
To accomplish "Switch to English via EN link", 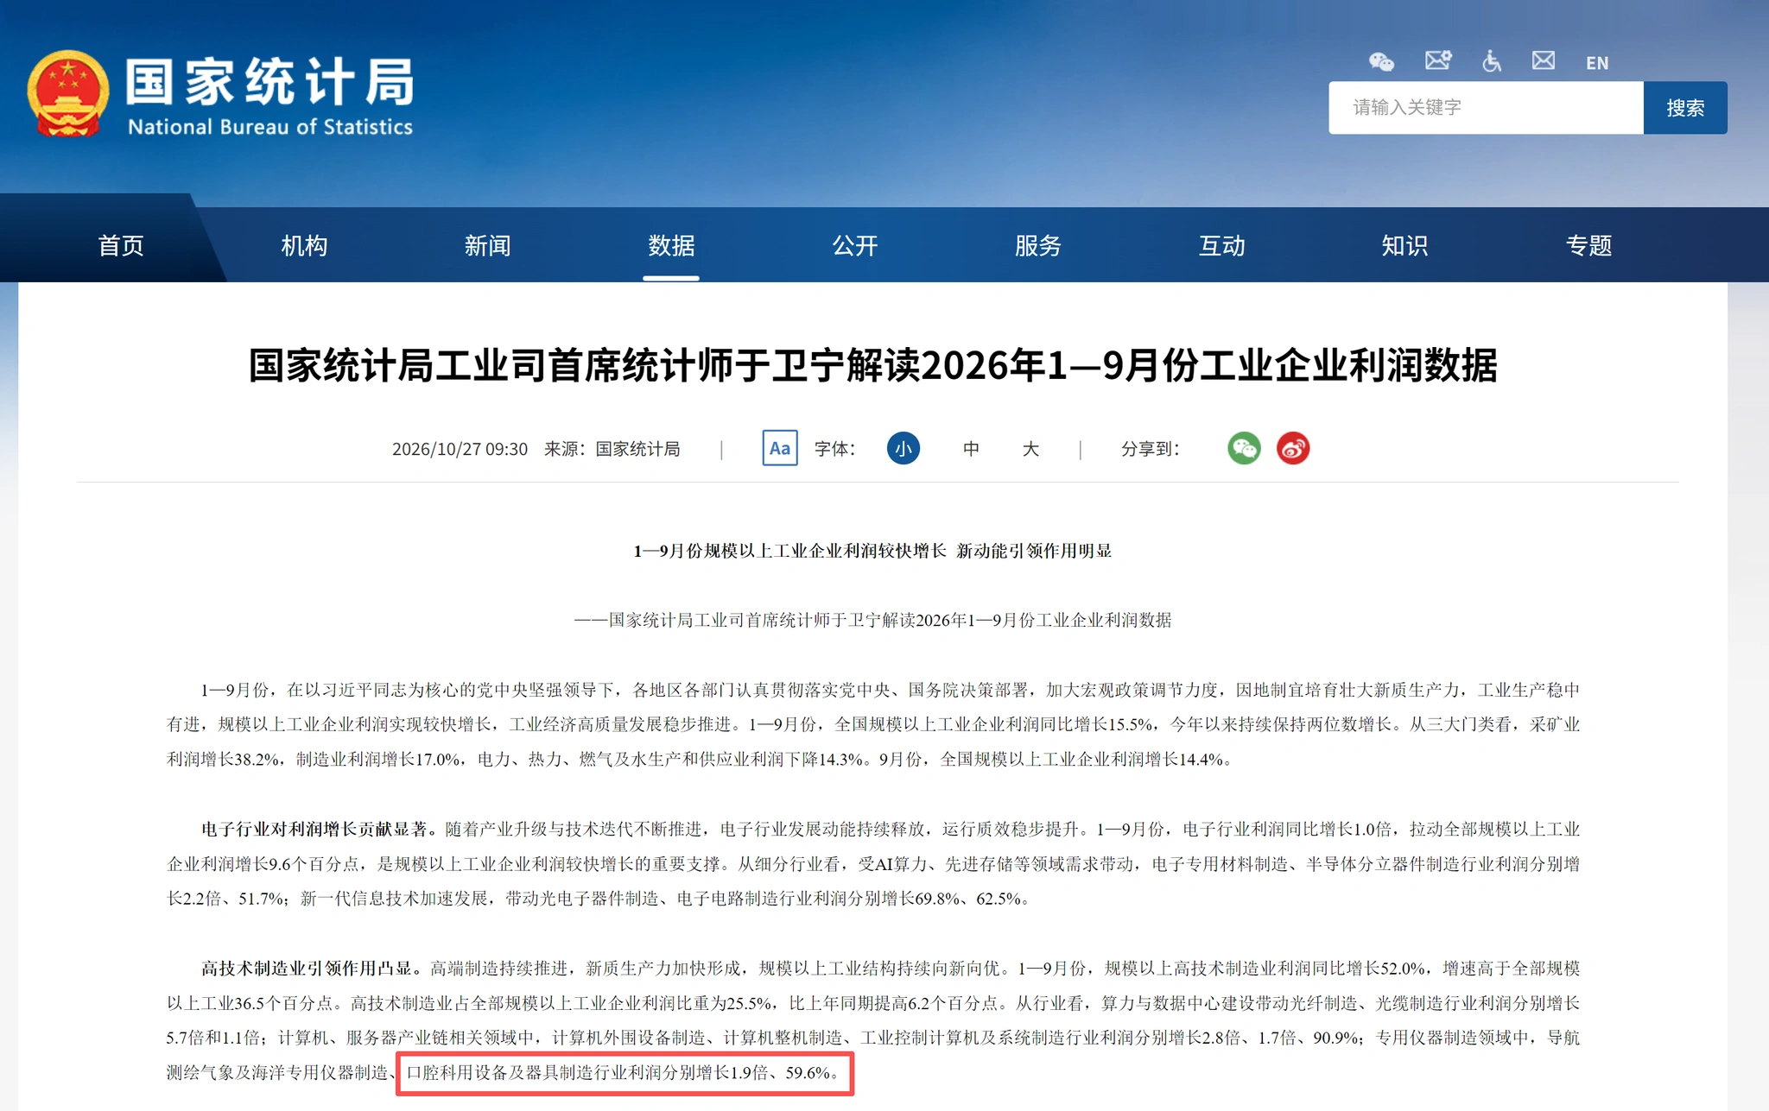I will point(1597,63).
